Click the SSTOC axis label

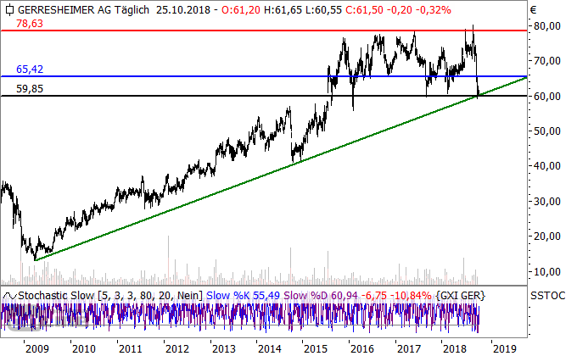pyautogui.click(x=547, y=296)
